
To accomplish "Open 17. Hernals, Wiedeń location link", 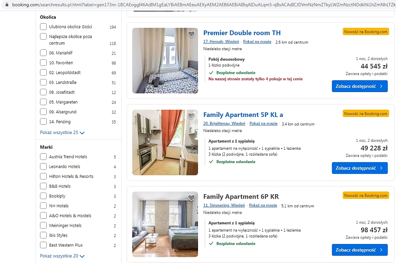I will tap(221, 41).
